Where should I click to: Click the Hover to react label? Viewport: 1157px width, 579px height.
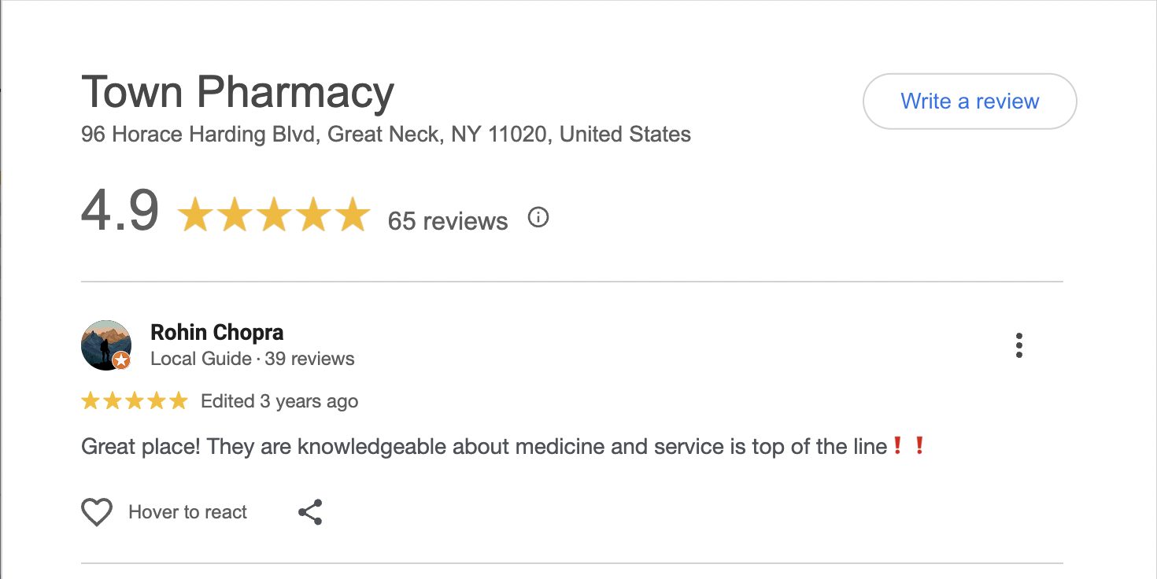[x=187, y=512]
